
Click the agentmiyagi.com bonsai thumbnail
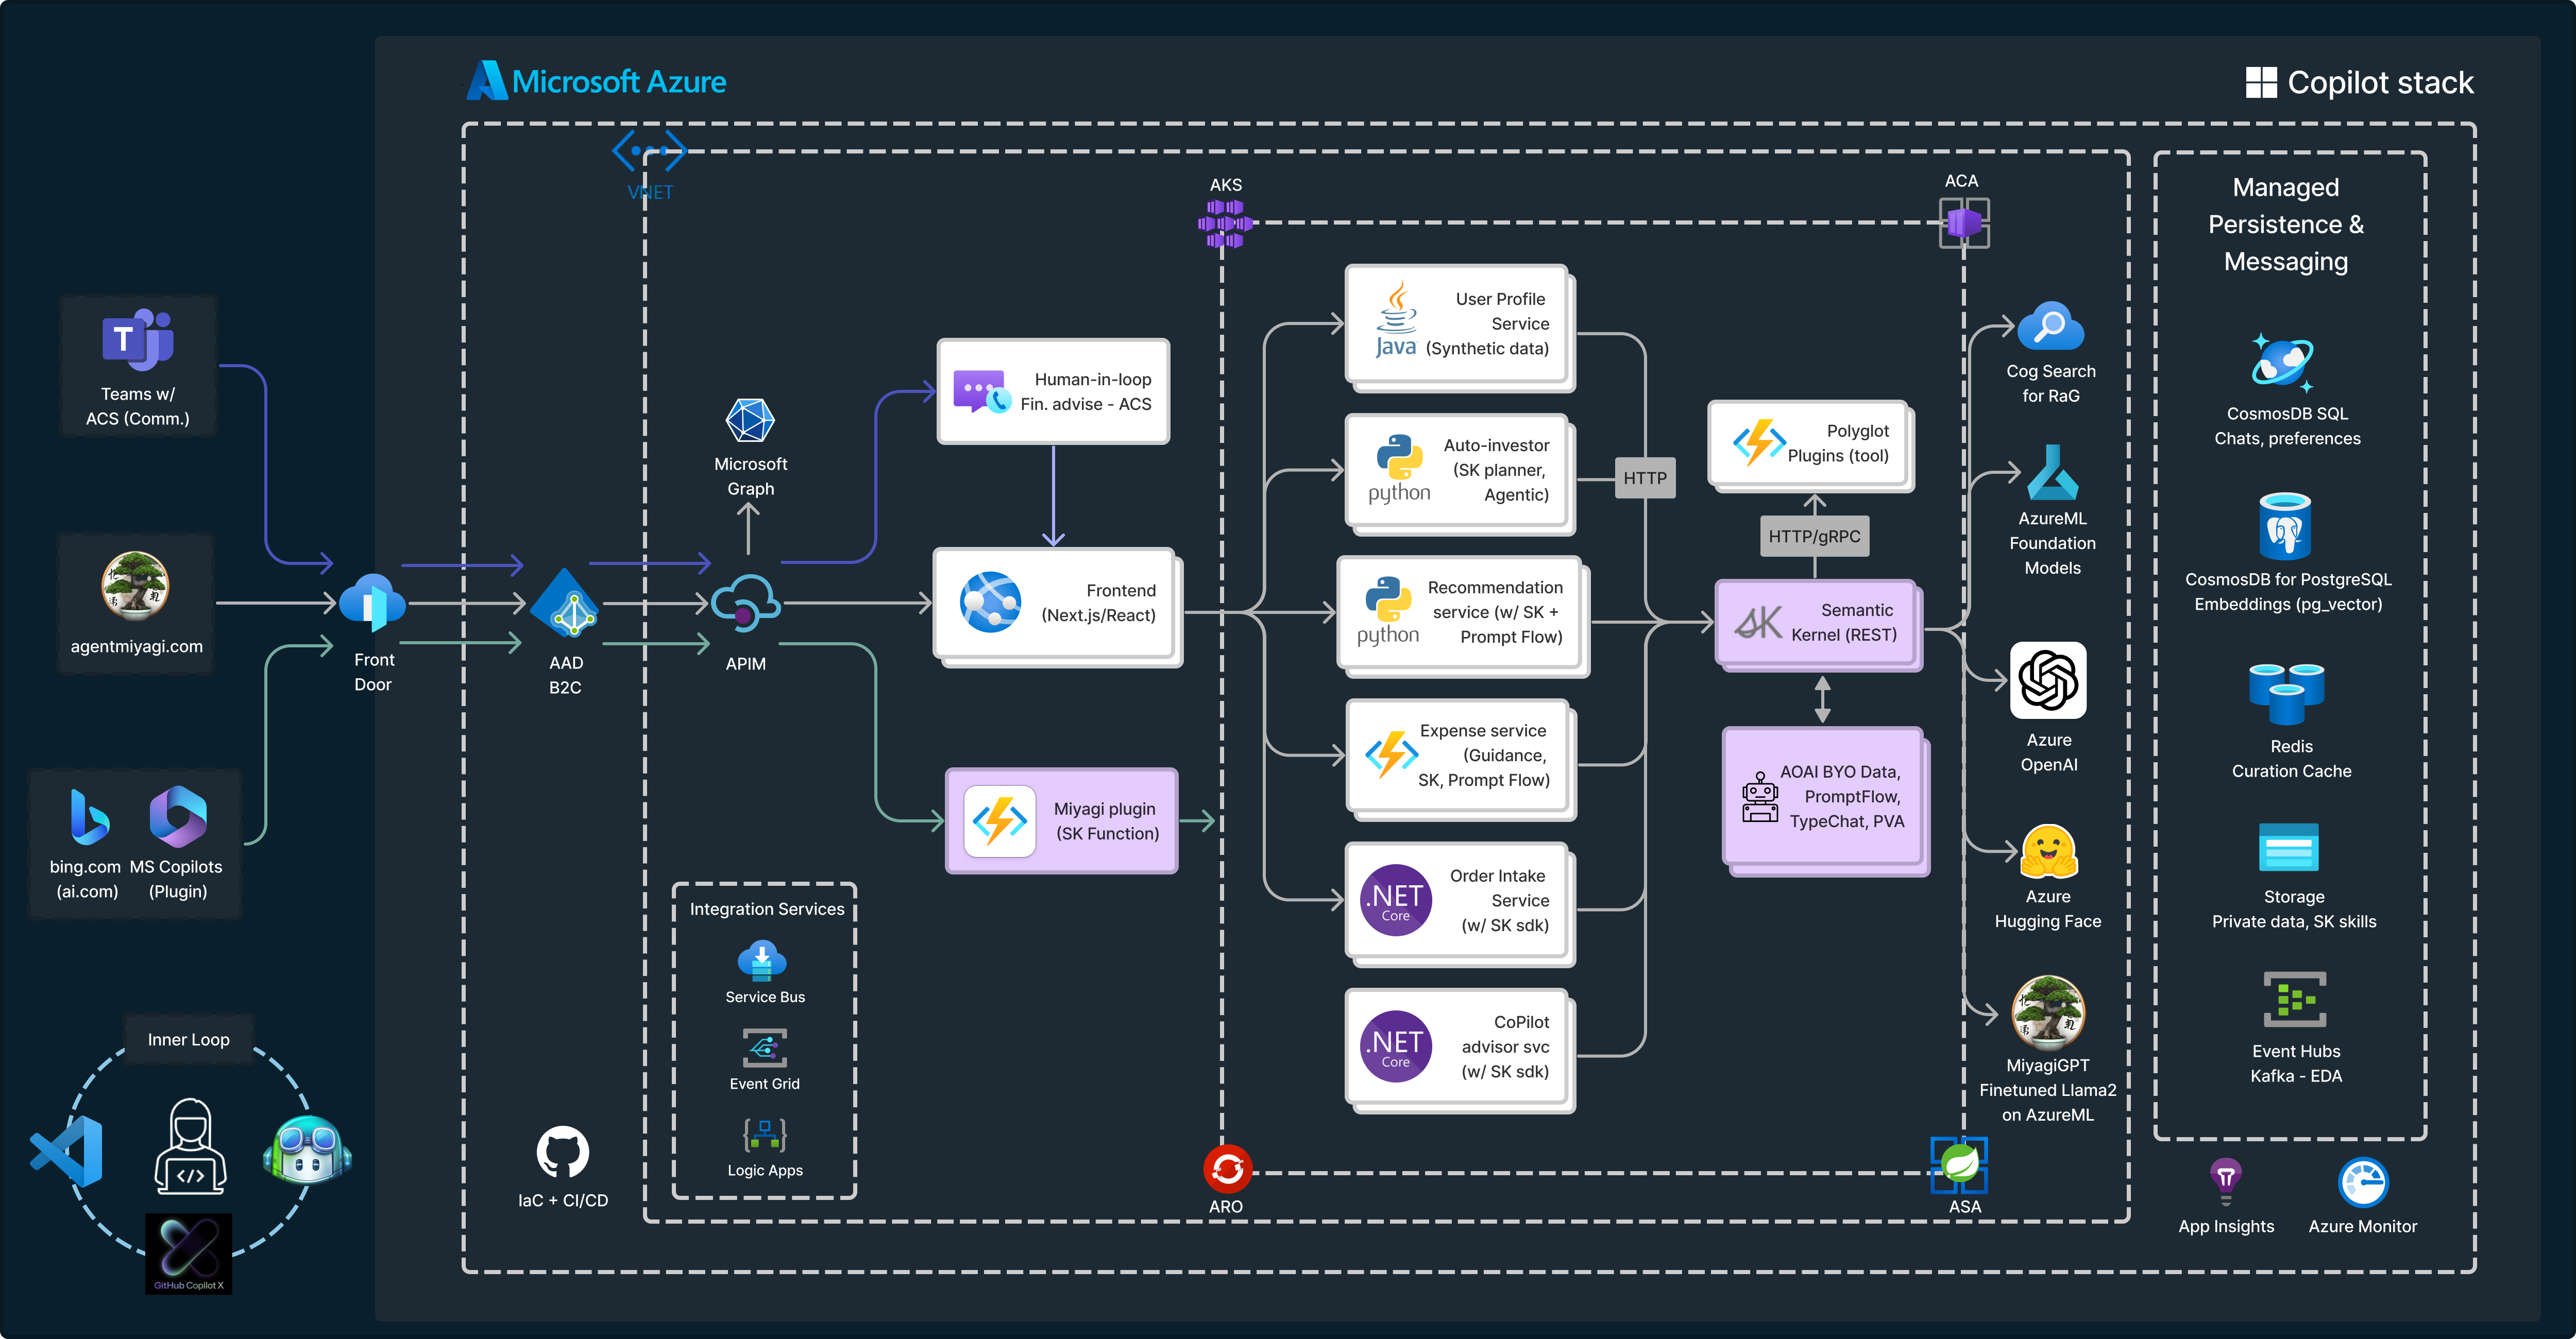tap(136, 585)
